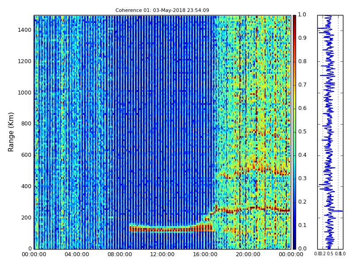Click the 0.1 colorbar label
This screenshot has width=354, height=265.
302,225
